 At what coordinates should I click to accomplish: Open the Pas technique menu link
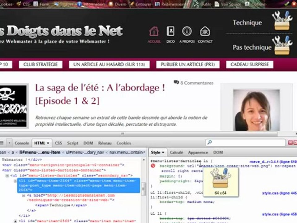pyautogui.click(x=252, y=47)
